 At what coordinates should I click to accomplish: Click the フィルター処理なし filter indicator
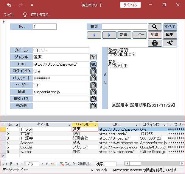tap(75, 164)
